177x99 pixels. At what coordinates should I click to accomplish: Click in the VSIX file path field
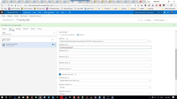pos(103,41)
